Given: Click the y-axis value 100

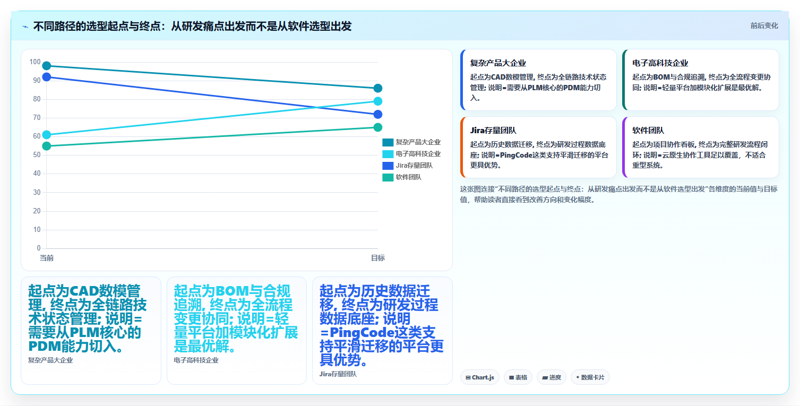Looking at the screenshot, I should coord(35,62).
